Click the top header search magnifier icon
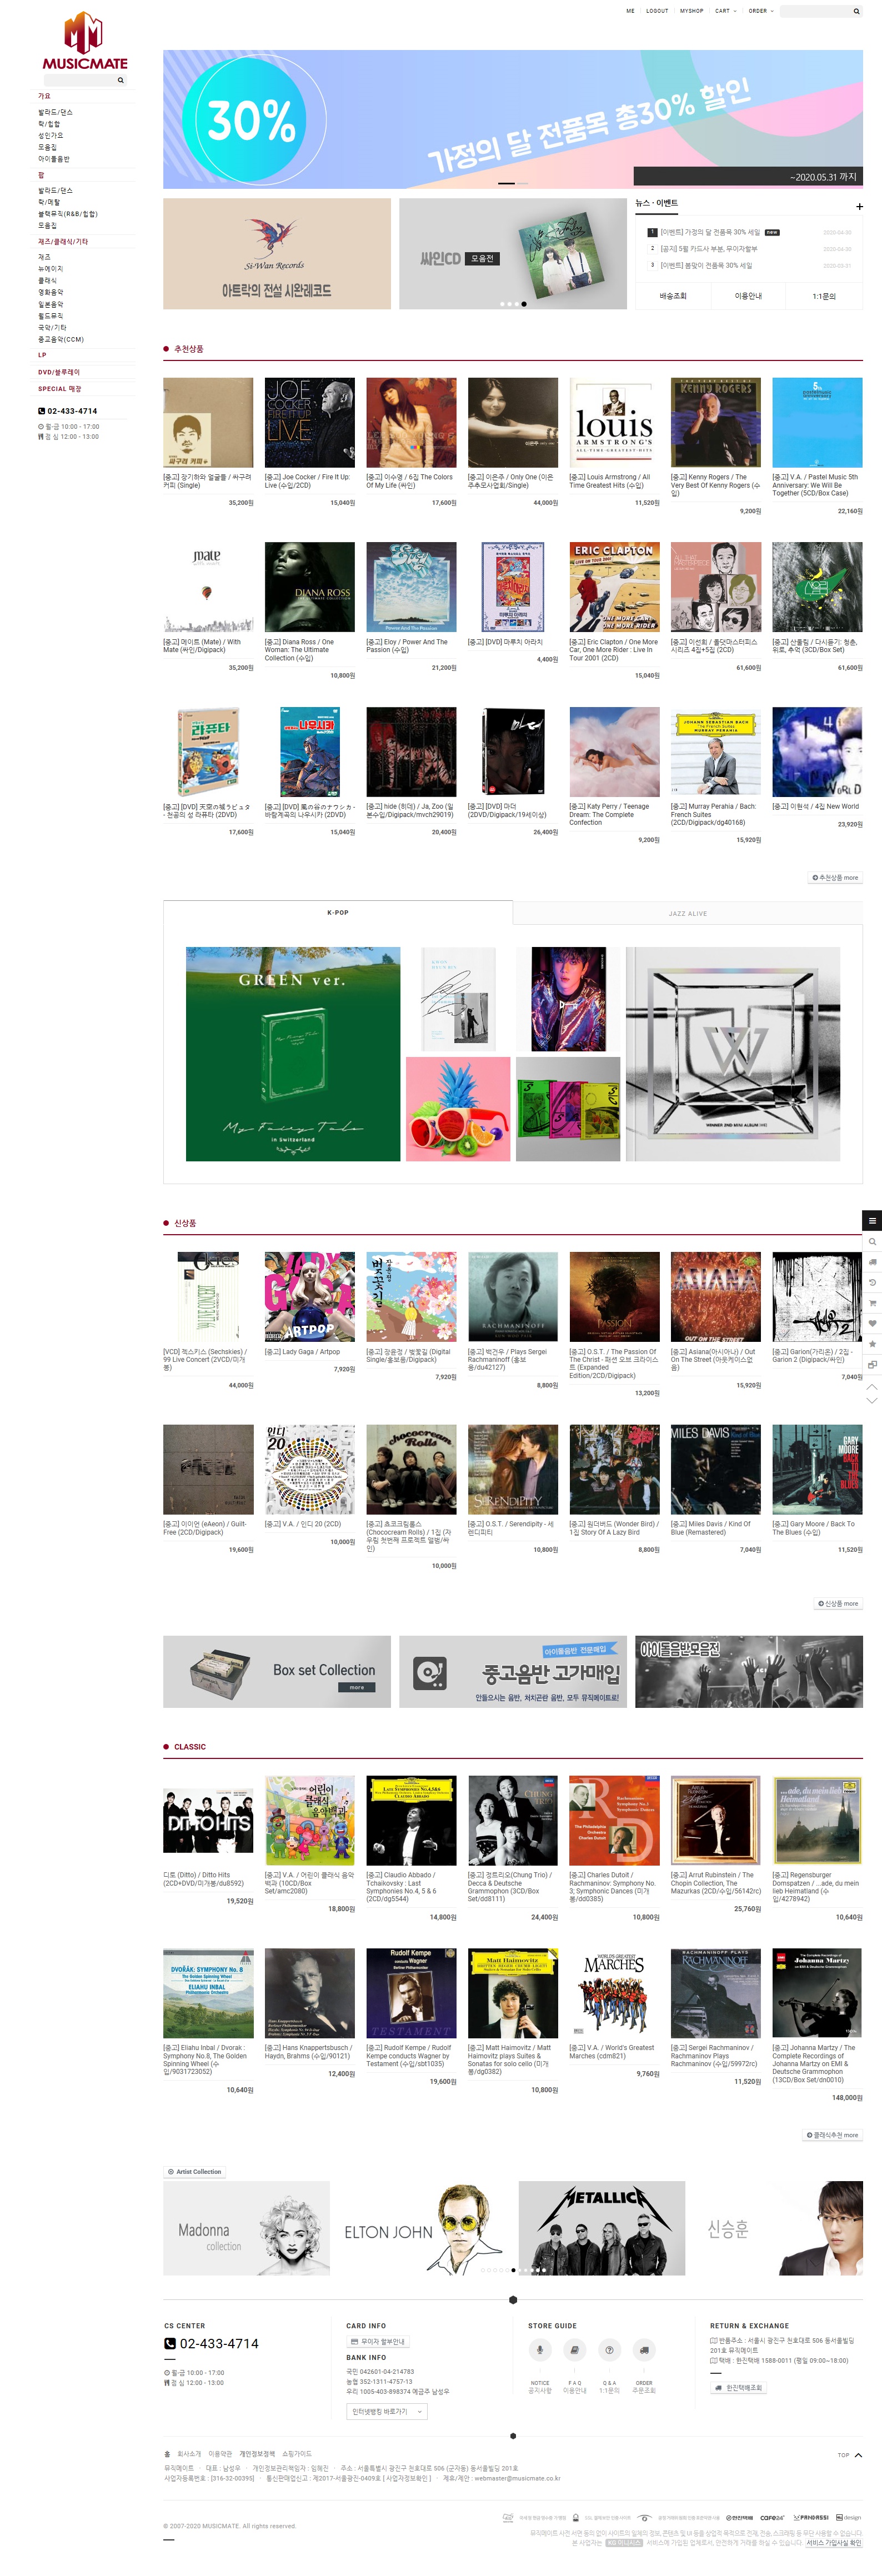 [x=856, y=11]
